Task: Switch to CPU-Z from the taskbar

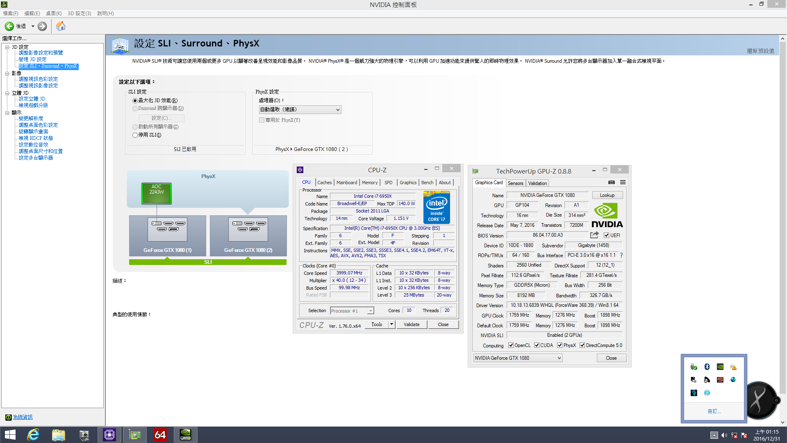Action: (109, 435)
